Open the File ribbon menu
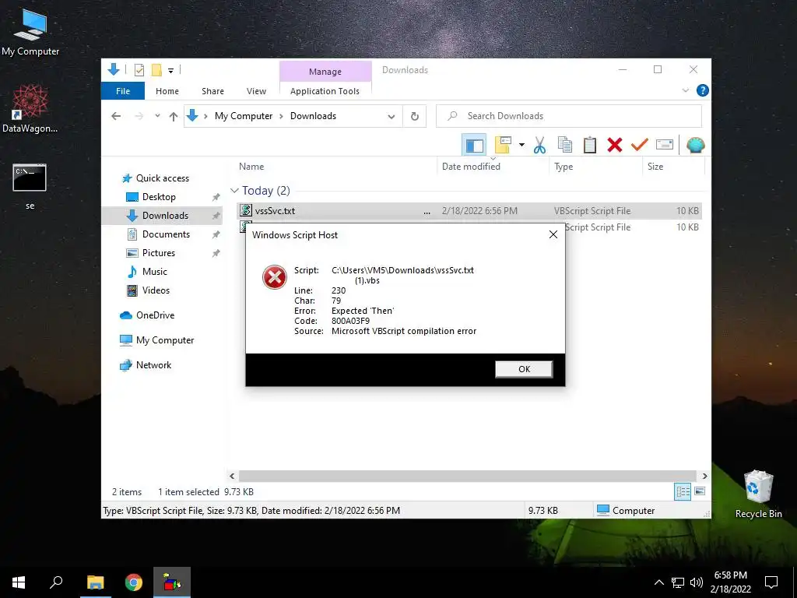The image size is (797, 598). click(123, 91)
